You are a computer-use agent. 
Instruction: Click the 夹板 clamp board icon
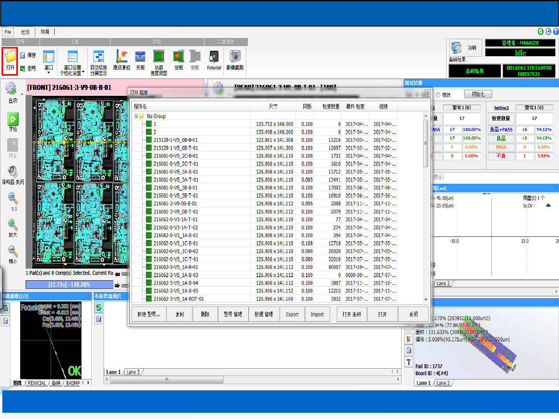(x=140, y=57)
